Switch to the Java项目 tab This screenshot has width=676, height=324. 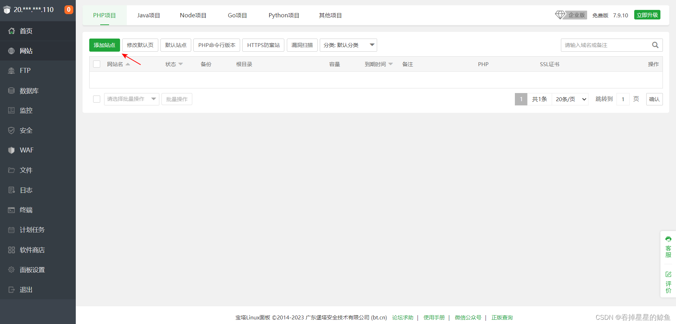click(x=149, y=15)
